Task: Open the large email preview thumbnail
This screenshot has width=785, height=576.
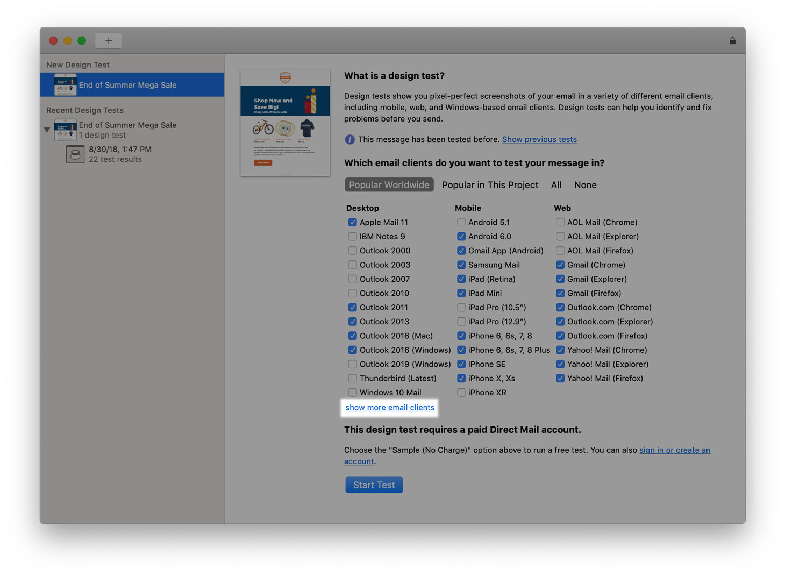Action: point(285,123)
